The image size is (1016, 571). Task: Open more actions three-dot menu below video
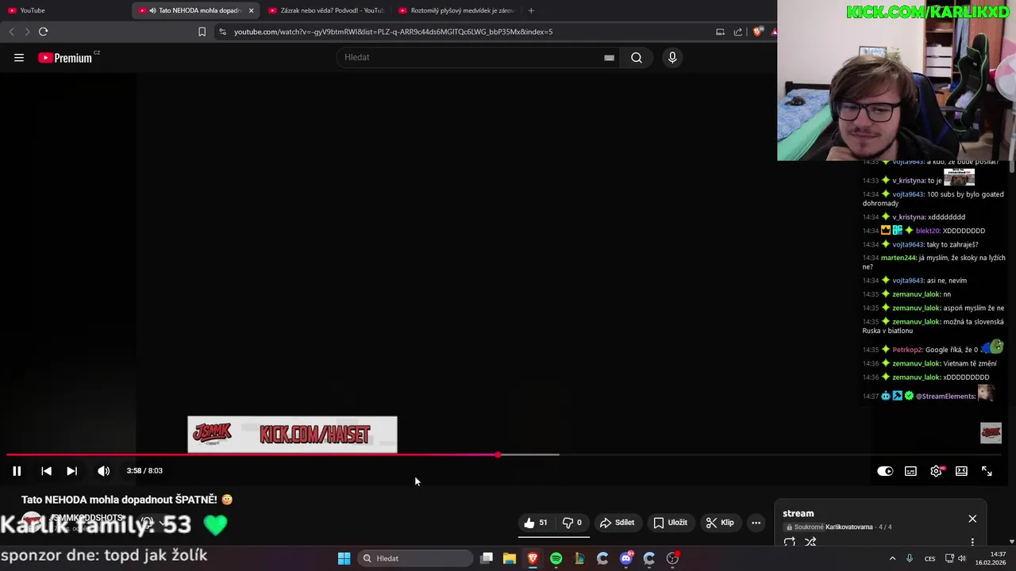click(x=756, y=523)
